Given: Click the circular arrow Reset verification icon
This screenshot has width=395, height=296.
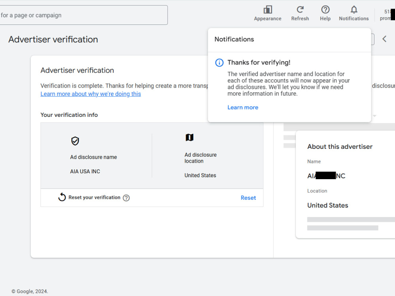Looking at the screenshot, I should click(x=62, y=197).
